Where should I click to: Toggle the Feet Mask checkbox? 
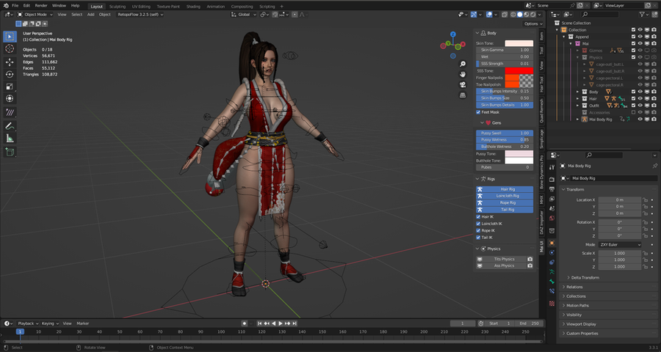(478, 112)
